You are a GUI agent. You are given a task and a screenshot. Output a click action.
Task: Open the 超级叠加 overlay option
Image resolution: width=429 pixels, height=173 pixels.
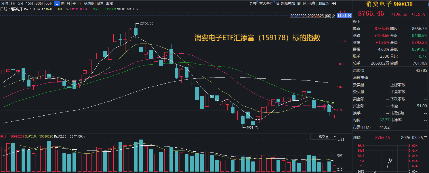288,3
